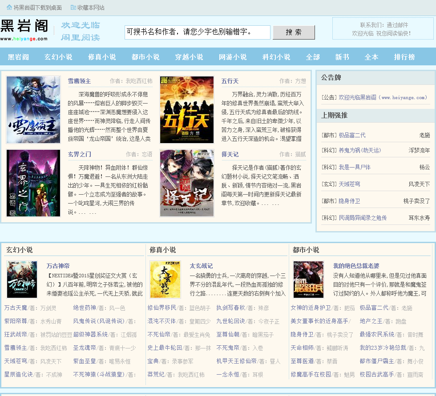Screen dimensions: 436x396
Task: Open the 择天记 book cover
Action: pos(187,183)
